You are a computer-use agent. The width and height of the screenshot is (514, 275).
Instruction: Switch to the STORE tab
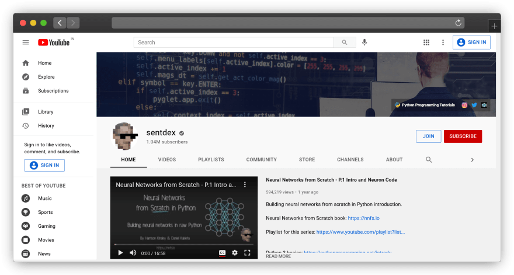(307, 160)
